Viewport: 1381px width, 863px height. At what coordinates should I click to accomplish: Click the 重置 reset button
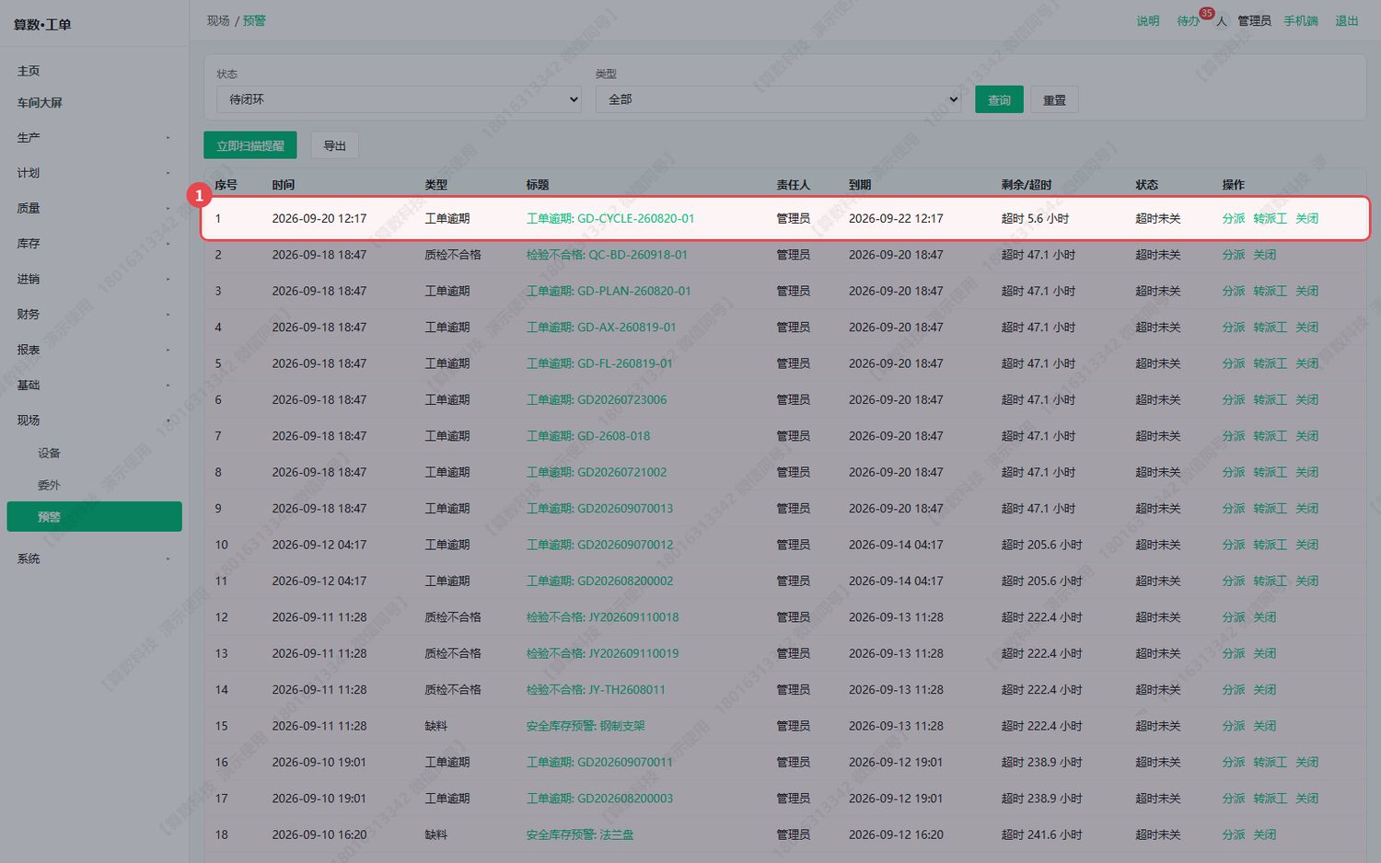pos(1054,100)
